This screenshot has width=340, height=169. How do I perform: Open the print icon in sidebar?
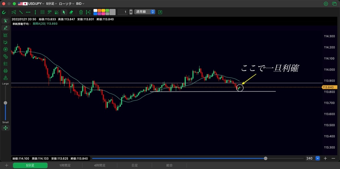(5, 71)
